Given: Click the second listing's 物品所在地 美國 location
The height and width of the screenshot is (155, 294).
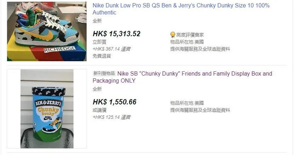Looking at the screenshot, I should [187, 103].
